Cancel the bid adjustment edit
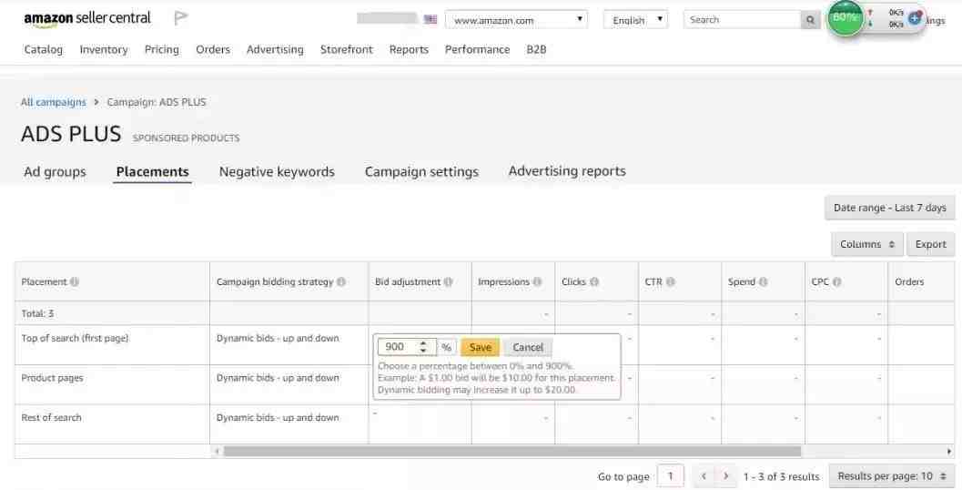The width and height of the screenshot is (962, 490). coord(528,347)
